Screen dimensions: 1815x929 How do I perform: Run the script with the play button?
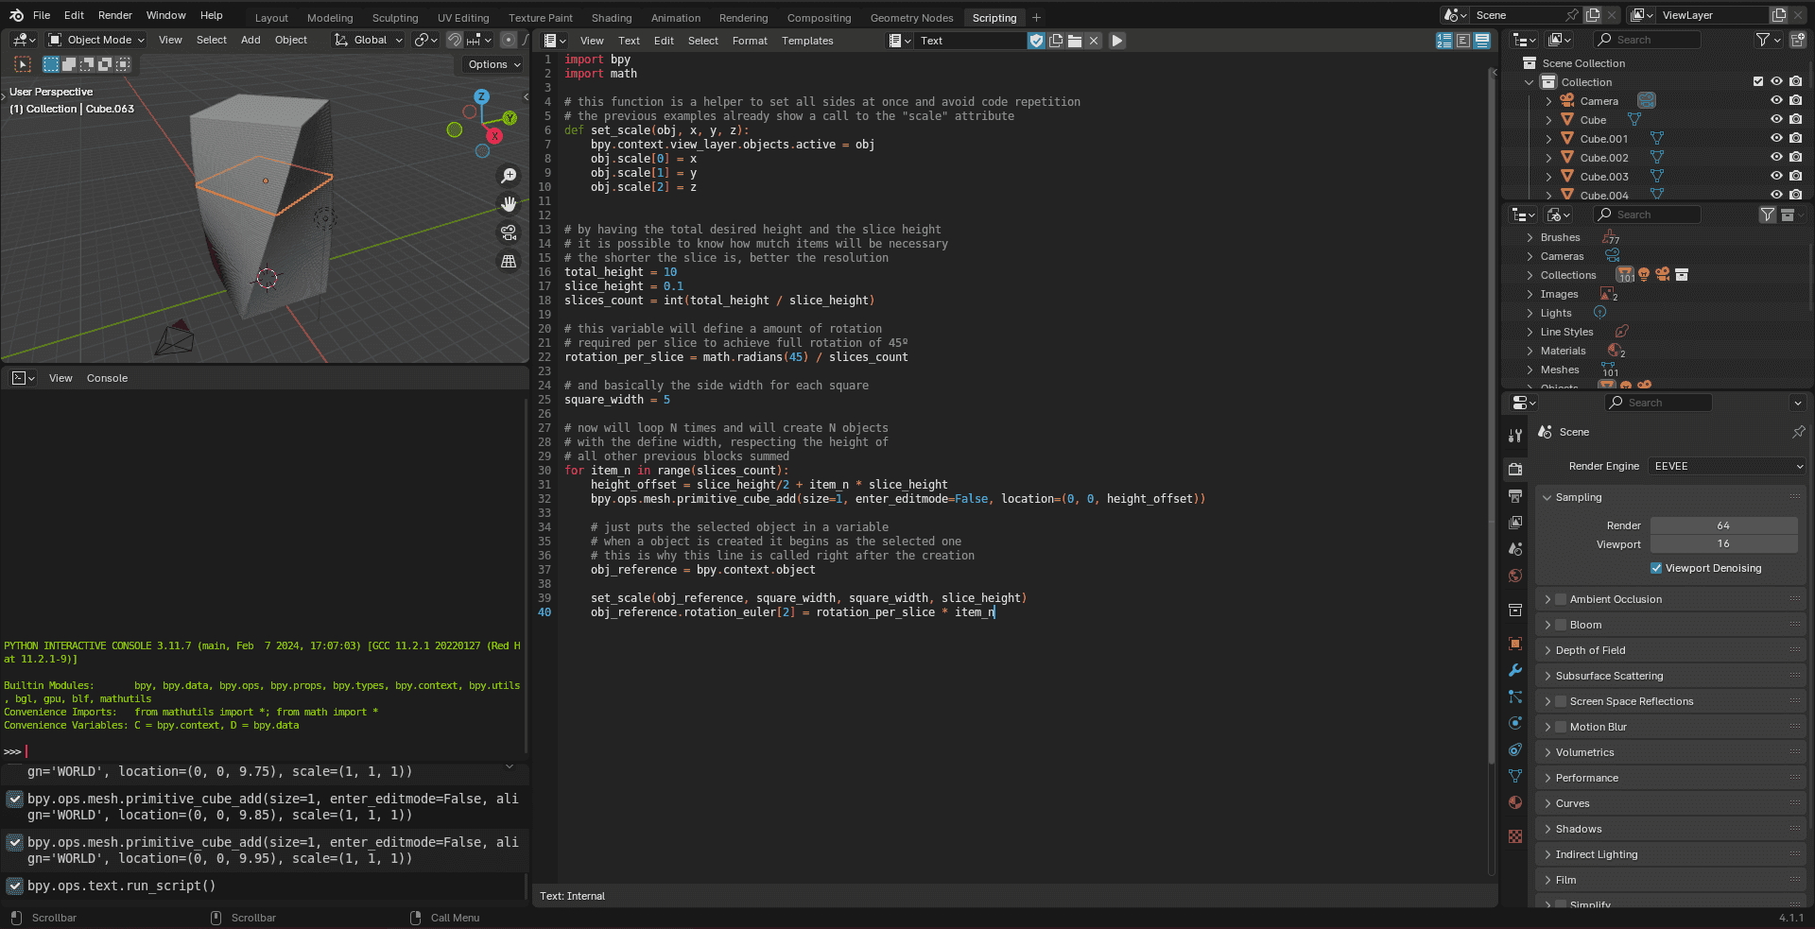(x=1116, y=41)
